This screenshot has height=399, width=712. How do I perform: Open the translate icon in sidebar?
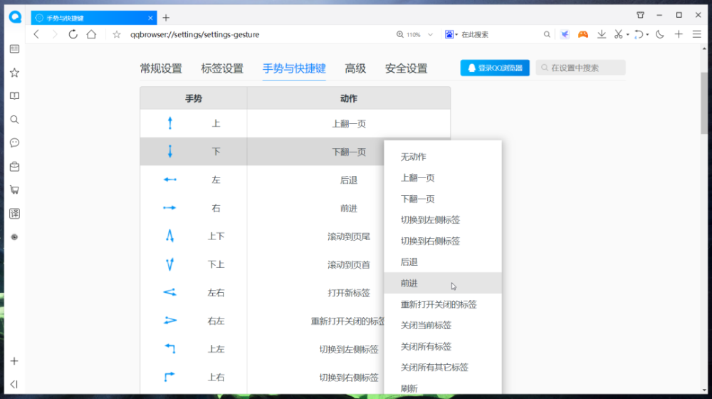14,214
